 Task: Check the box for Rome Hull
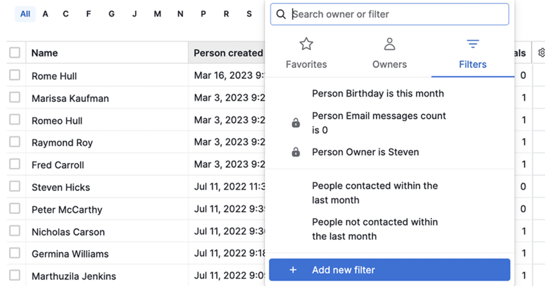(15, 75)
